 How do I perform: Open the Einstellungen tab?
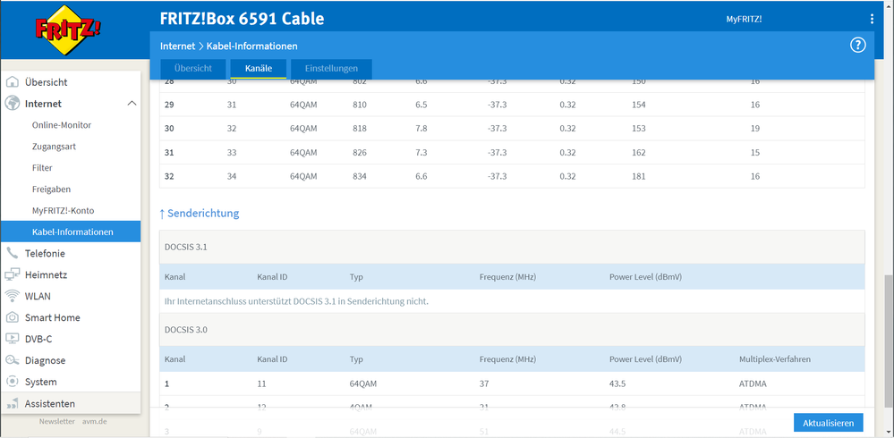[x=331, y=69]
